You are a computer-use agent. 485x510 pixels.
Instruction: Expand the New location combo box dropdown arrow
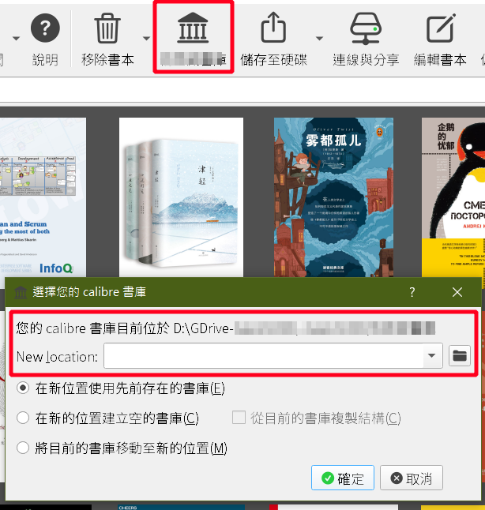431,356
